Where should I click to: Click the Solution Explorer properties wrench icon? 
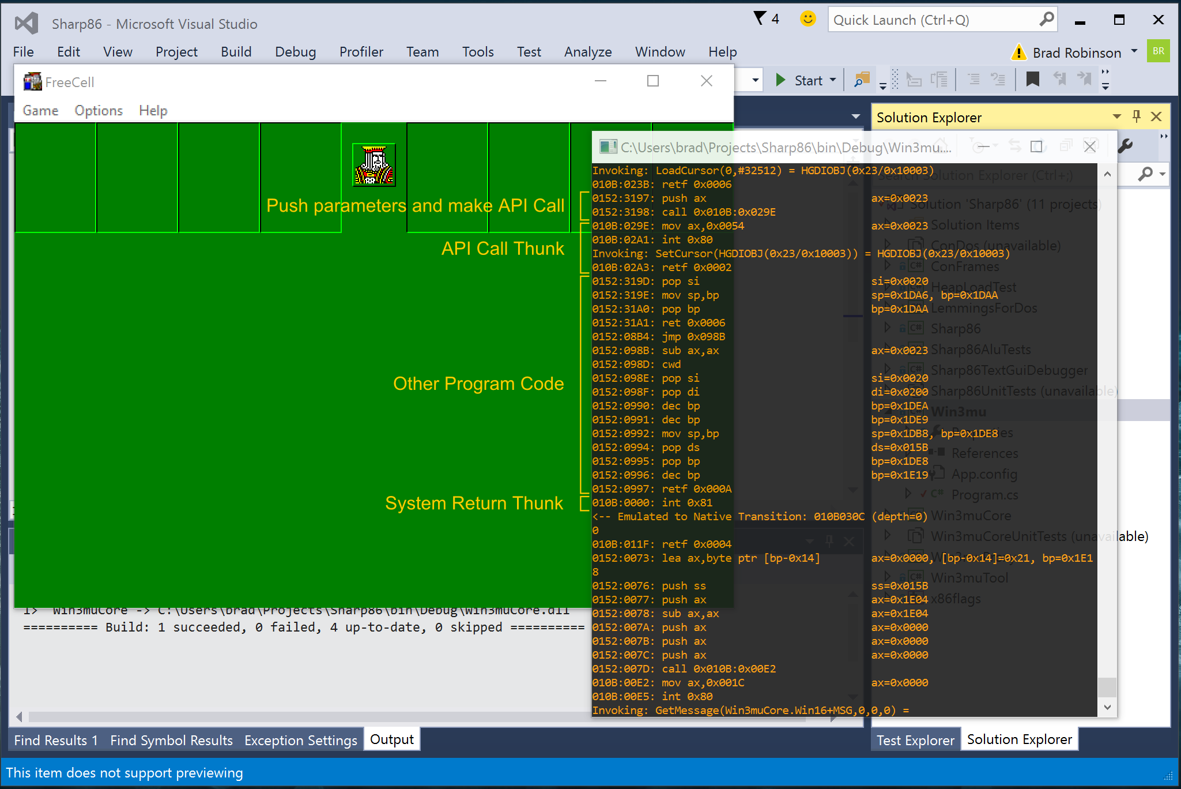pyautogui.click(x=1126, y=146)
